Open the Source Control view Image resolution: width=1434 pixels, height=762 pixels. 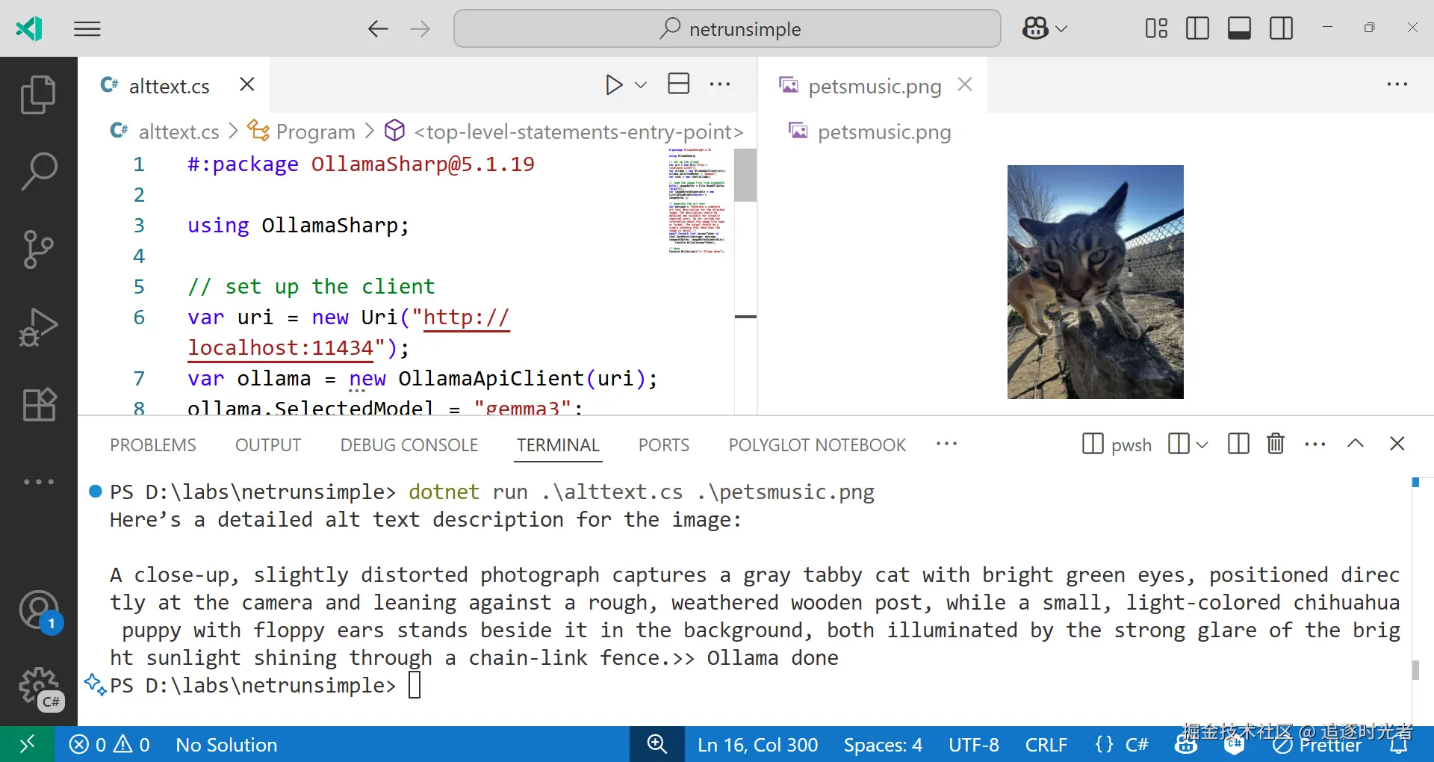tap(39, 250)
